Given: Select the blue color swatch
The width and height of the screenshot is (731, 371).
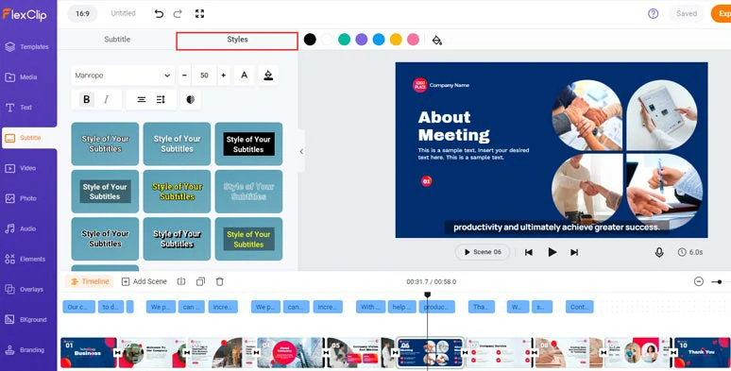Looking at the screenshot, I should (x=379, y=40).
